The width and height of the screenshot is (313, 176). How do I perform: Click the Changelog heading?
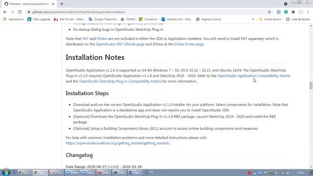[x=79, y=155]
